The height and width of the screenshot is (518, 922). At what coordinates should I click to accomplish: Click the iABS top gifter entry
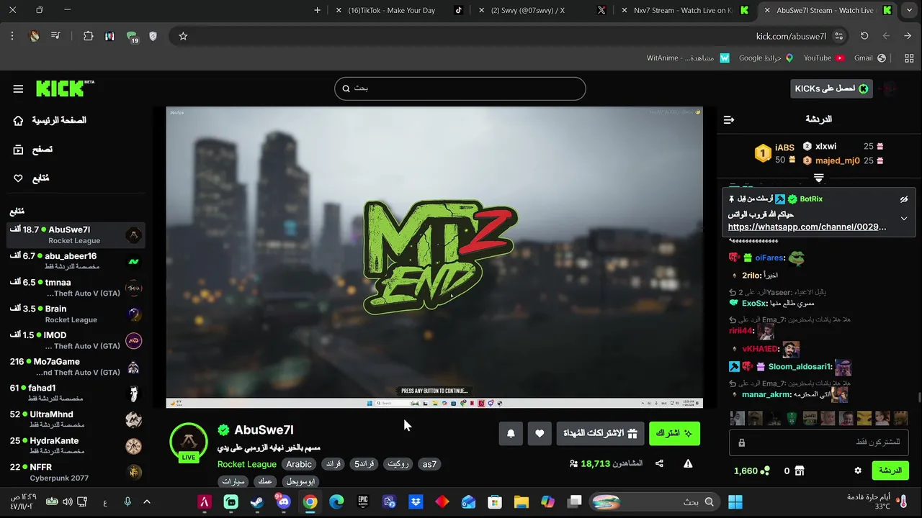click(774, 153)
